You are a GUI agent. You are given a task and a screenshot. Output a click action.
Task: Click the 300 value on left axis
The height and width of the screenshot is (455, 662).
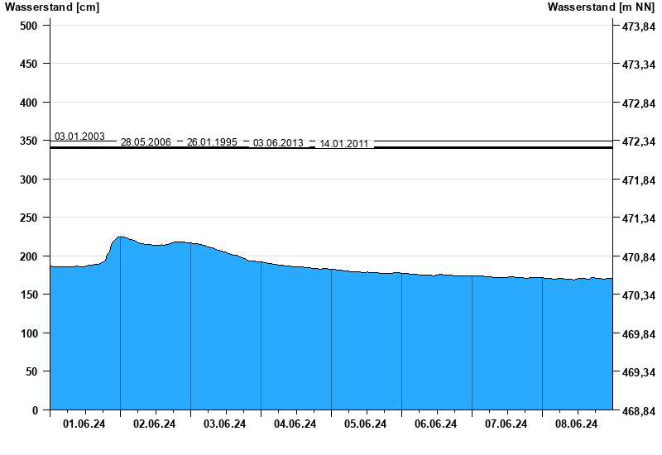point(29,180)
